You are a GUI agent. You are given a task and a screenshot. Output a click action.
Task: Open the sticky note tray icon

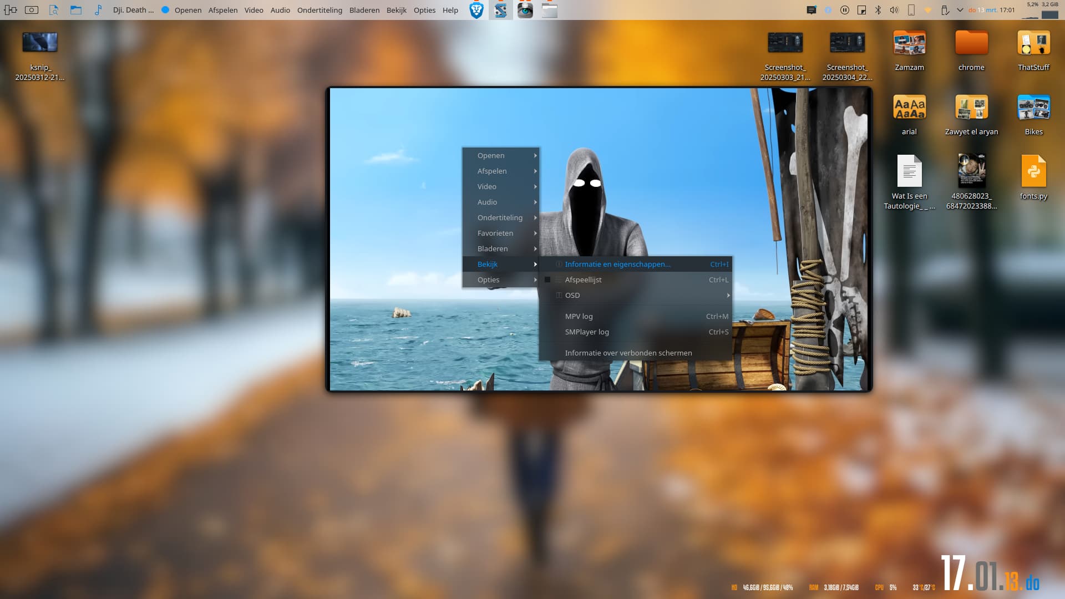tap(861, 10)
